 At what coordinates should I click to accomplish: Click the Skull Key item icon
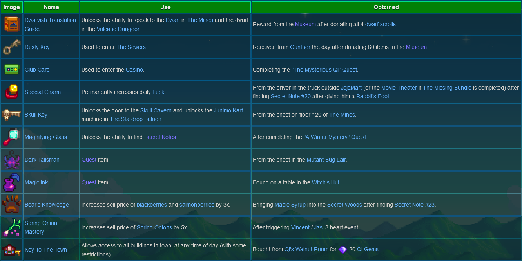coord(12,115)
